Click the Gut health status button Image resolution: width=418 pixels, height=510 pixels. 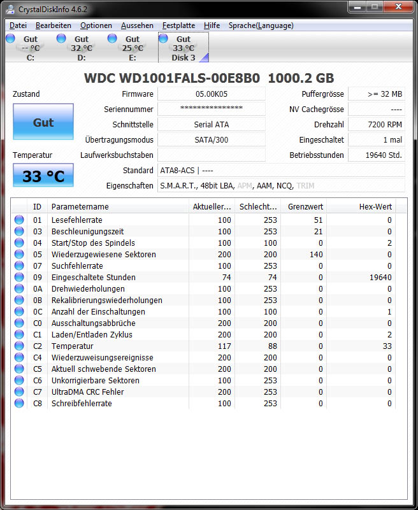[x=43, y=122]
